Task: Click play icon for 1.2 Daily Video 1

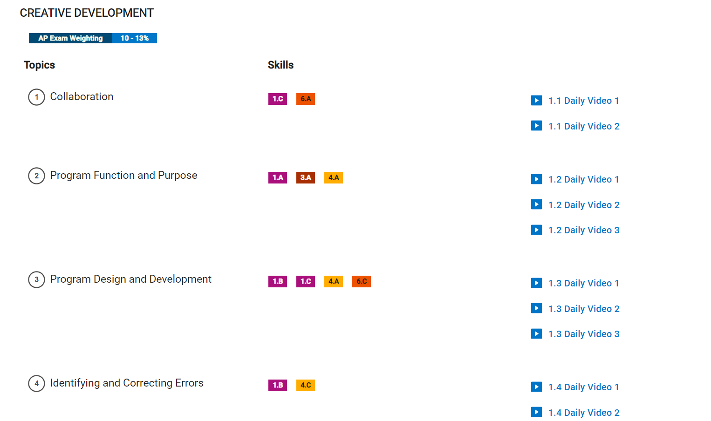Action: pyautogui.click(x=536, y=179)
